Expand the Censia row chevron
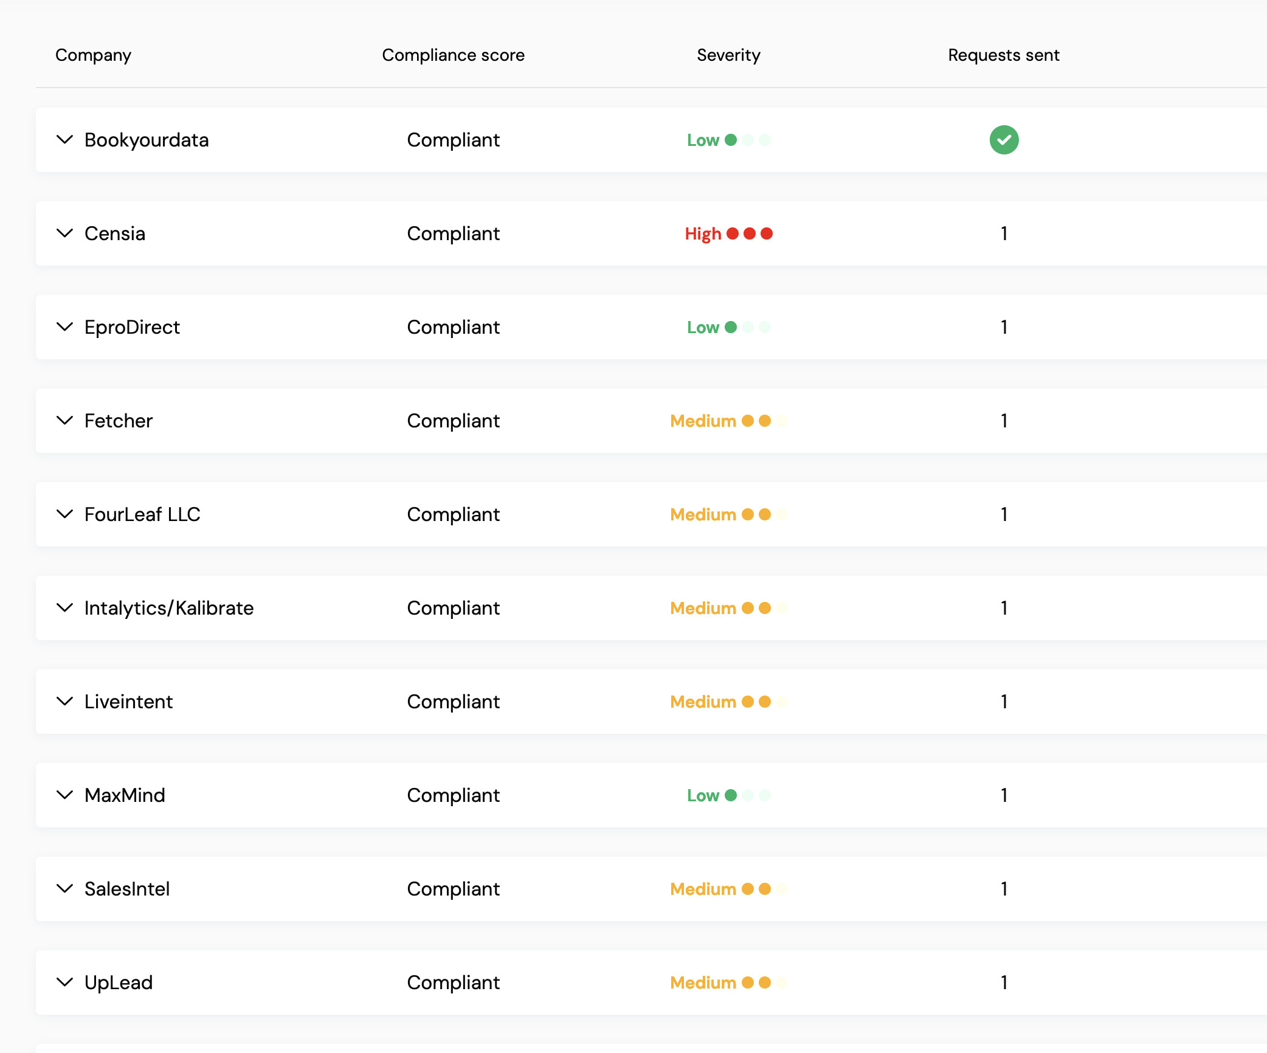The width and height of the screenshot is (1267, 1053). [64, 233]
